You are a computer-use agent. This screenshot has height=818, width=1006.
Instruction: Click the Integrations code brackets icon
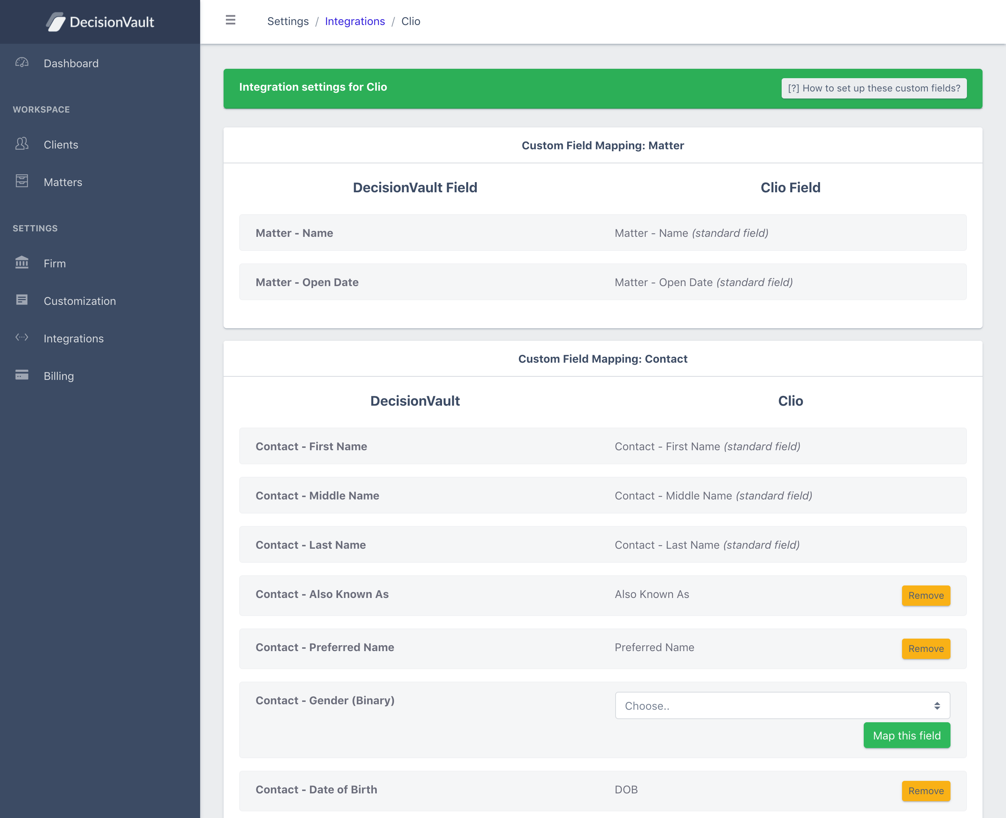click(x=21, y=337)
